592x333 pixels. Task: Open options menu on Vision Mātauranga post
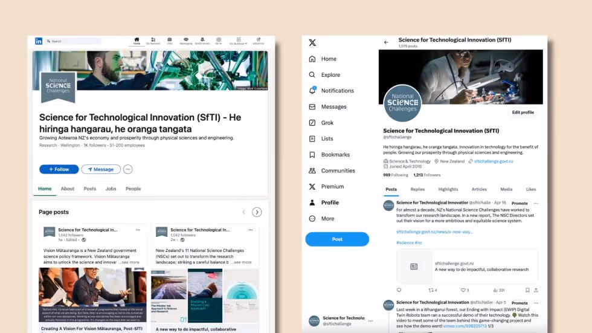pos(138,230)
